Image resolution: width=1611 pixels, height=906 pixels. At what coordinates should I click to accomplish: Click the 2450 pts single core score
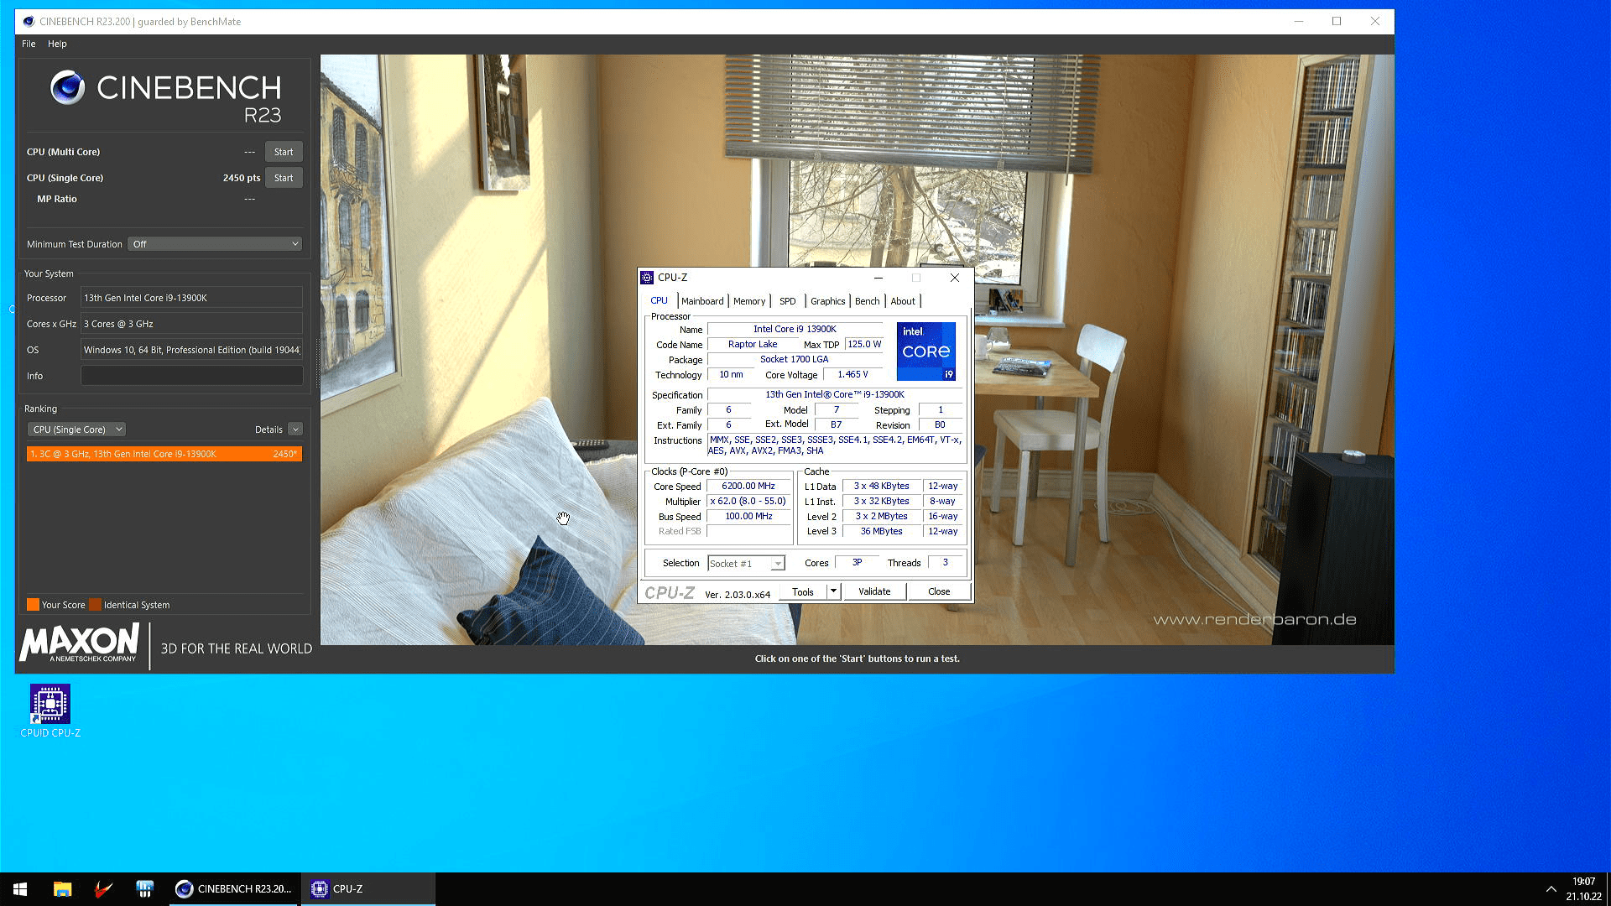(242, 178)
